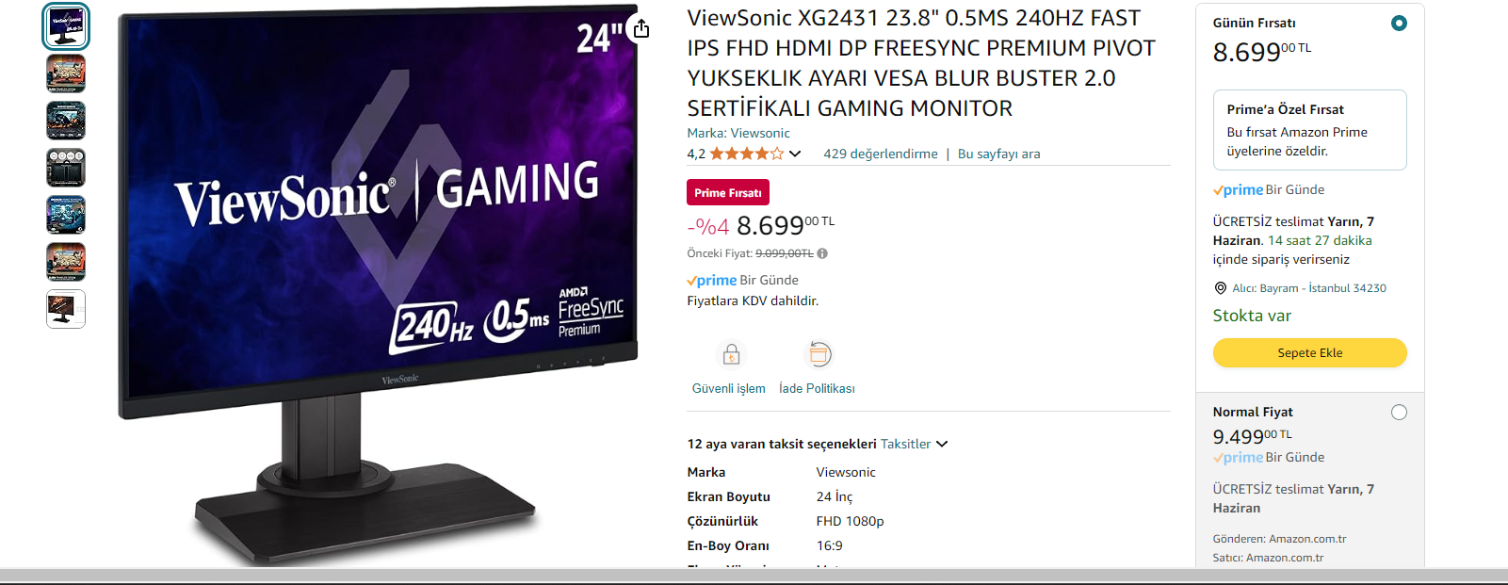The width and height of the screenshot is (1508, 585).
Task: Click the Güvenli işlem lock icon
Action: point(731,355)
